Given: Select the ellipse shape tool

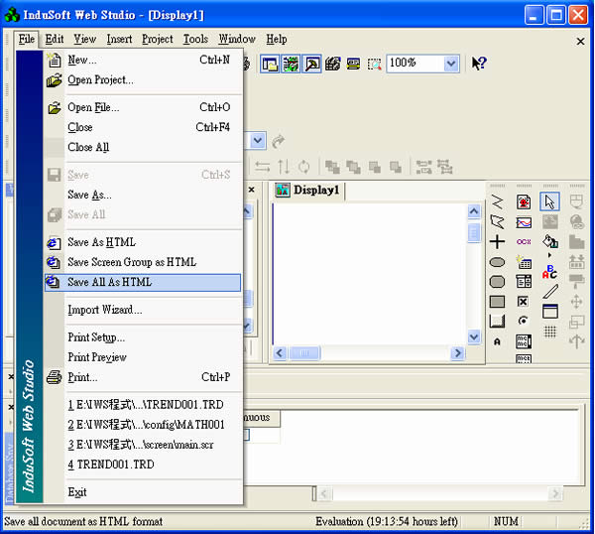Looking at the screenshot, I should [498, 262].
